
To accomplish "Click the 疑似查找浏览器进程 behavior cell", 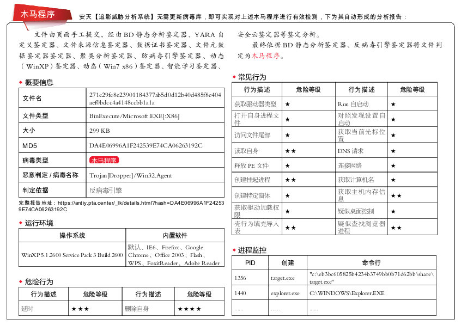I will pyautogui.click(x=362, y=227).
